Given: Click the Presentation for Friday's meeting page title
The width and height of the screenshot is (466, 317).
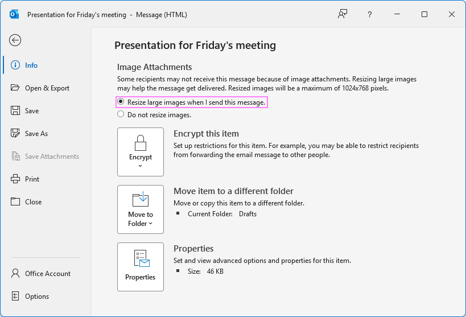Looking at the screenshot, I should point(195,45).
